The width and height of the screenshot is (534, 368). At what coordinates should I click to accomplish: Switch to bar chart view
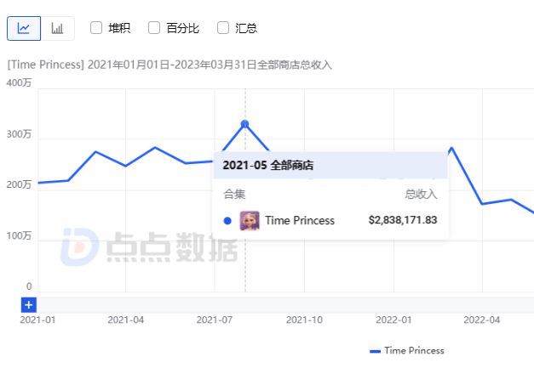point(58,28)
